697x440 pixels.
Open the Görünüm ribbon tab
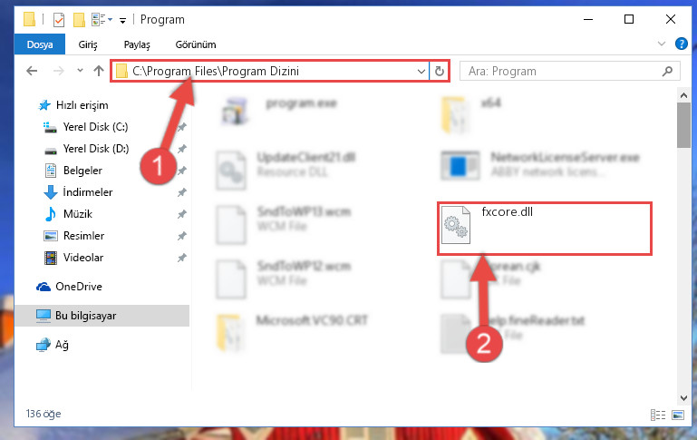(196, 44)
